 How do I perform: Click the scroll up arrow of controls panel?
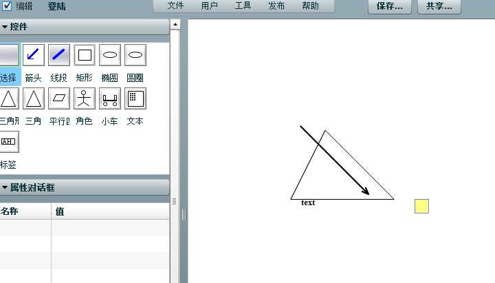click(175, 24)
